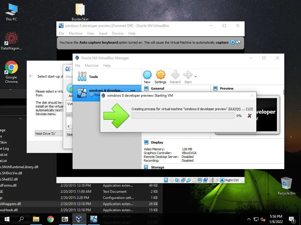Open taskbar search magnifier
The height and width of the screenshot is (225, 301).
pos(21,219)
